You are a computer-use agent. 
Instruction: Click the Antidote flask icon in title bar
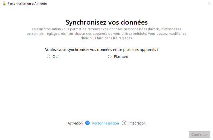[x=4, y=4]
